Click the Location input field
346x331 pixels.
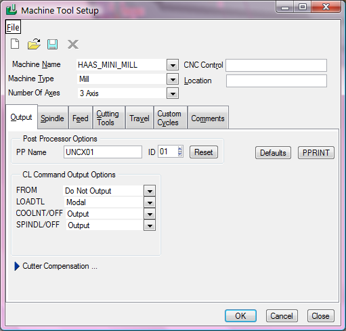[276, 81]
